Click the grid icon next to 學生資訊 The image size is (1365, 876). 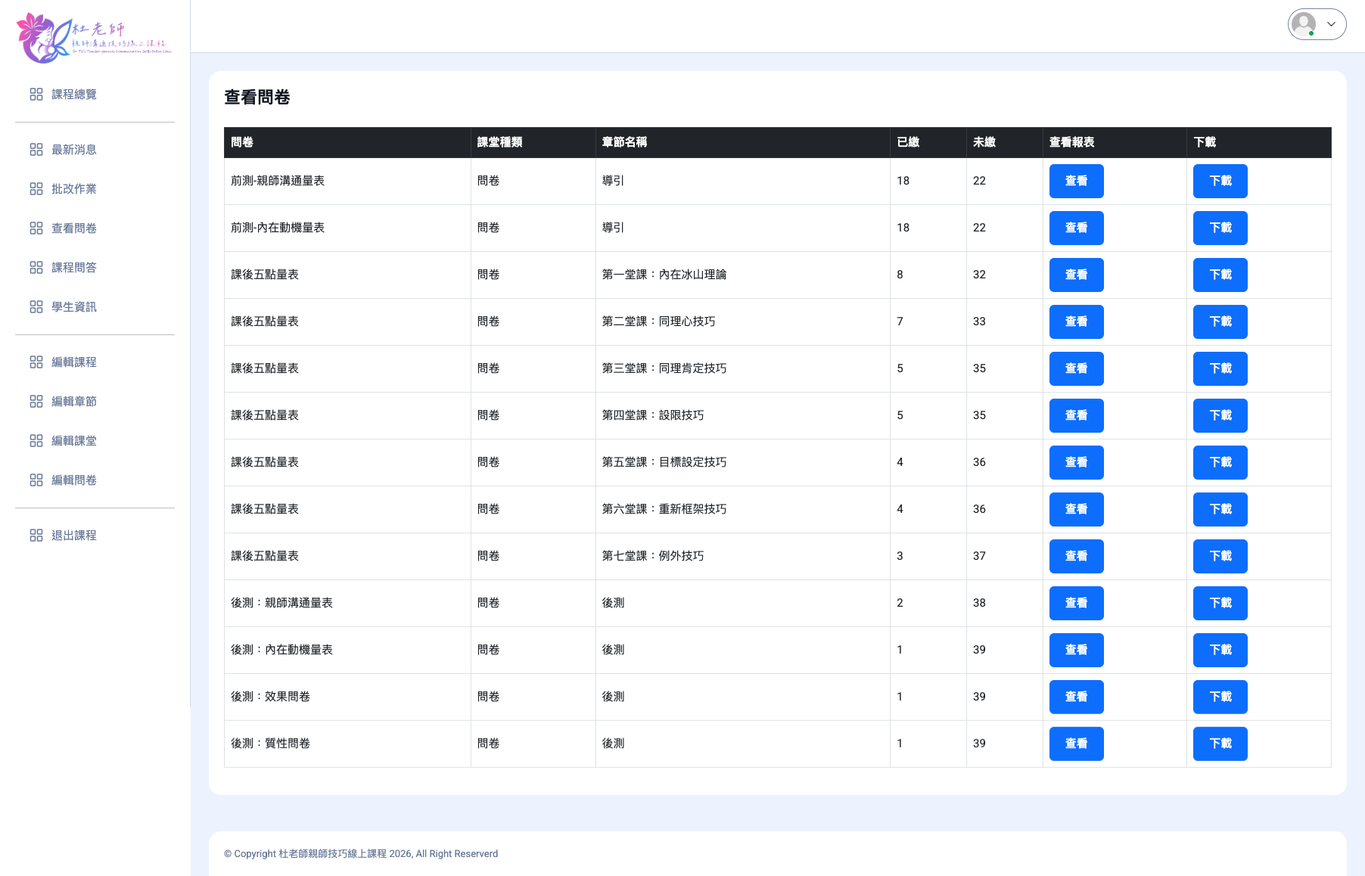[x=36, y=307]
